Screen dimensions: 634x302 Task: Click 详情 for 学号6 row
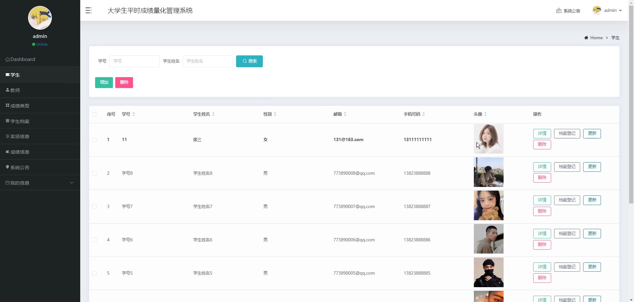pos(542,234)
